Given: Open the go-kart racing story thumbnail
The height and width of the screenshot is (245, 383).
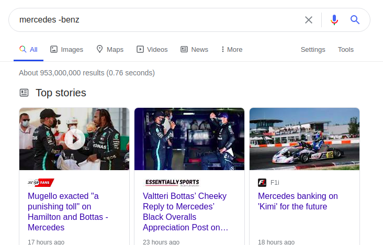Looking at the screenshot, I should [x=305, y=139].
